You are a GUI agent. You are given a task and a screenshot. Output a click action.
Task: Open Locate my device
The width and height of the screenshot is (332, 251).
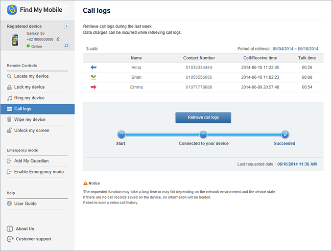31,76
